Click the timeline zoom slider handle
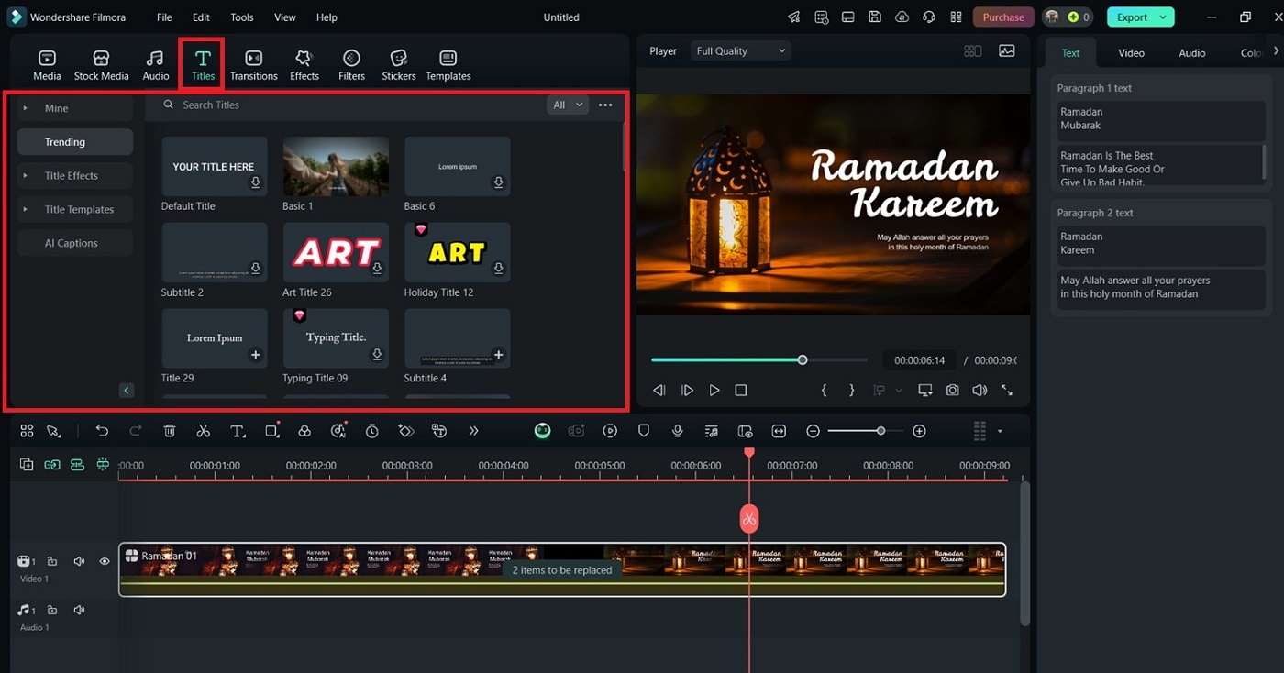Screen dimensions: 1284x673 pyautogui.click(x=880, y=431)
